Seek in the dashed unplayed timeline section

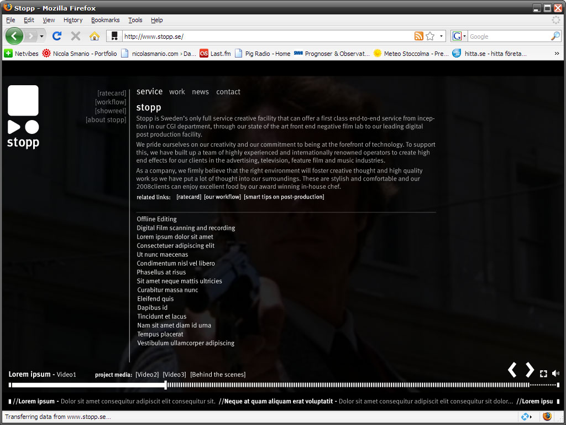(348, 385)
